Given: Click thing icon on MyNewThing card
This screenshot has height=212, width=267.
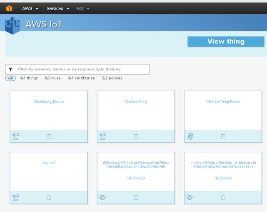Looking at the screenshot, I should click(103, 136).
